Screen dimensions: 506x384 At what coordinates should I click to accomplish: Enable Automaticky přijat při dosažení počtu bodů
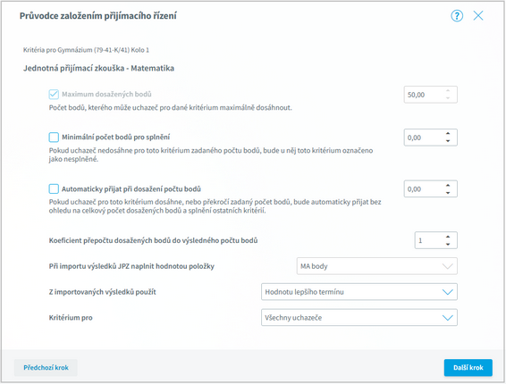point(54,188)
